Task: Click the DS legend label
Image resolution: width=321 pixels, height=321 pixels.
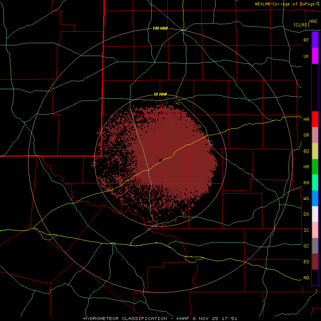Action: tap(306, 214)
